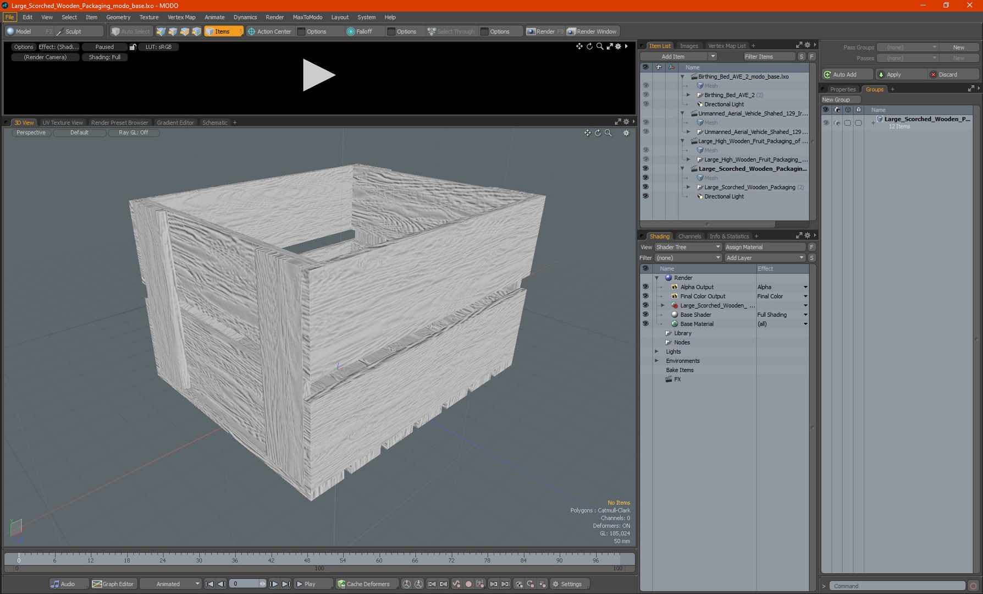Viewport: 983px width, 594px height.
Task: Toggle visibility of Large_Scorched_Wooden_Packaging scene item
Action: tap(645, 169)
